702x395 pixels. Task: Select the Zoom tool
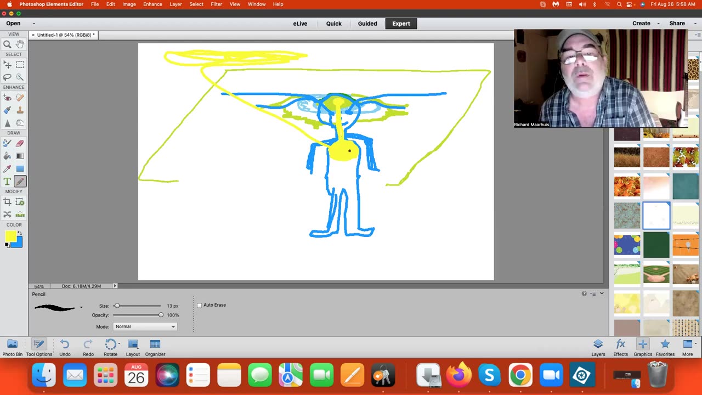tap(7, 44)
